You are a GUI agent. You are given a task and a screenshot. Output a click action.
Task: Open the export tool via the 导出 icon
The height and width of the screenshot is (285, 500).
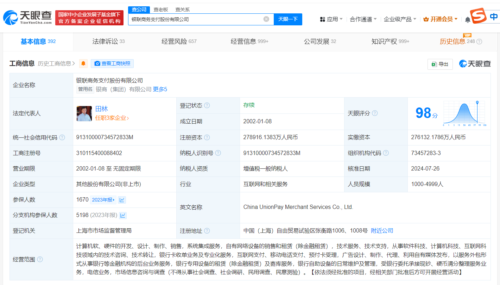point(440,64)
